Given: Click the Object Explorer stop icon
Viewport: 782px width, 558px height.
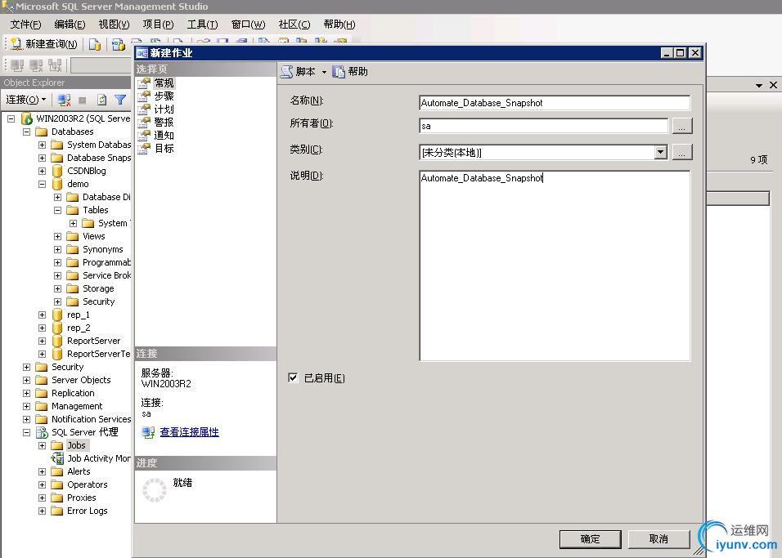Looking at the screenshot, I should point(83,100).
